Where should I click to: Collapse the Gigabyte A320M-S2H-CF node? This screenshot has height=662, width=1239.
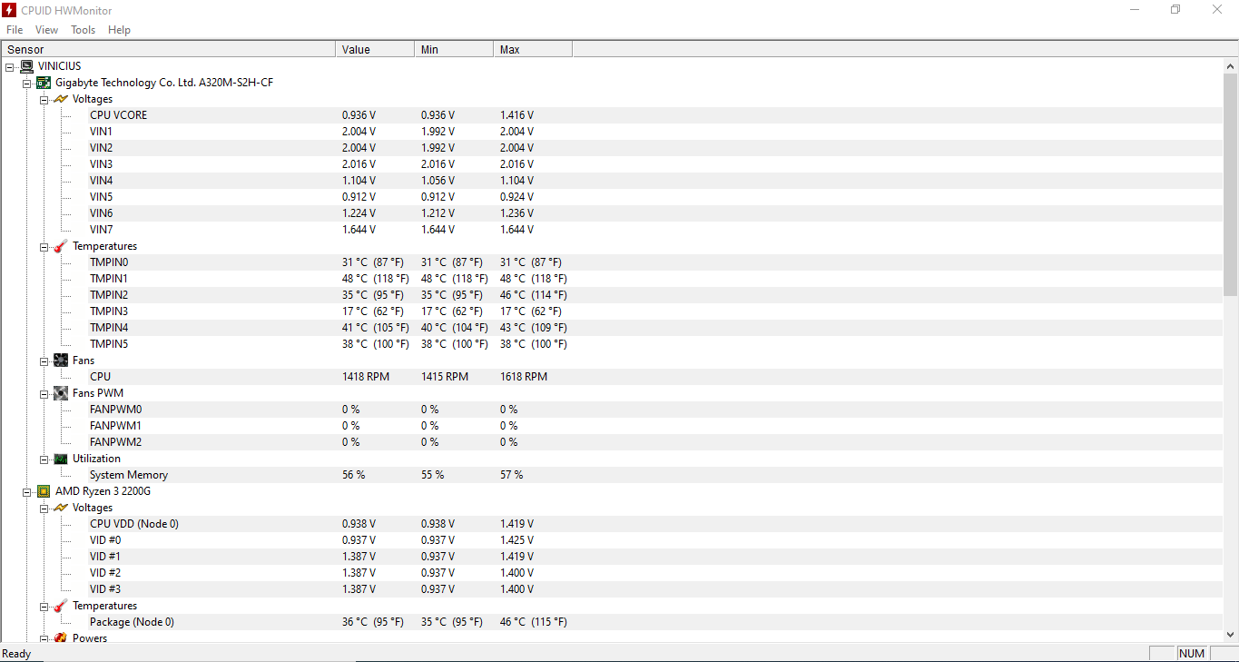[27, 83]
